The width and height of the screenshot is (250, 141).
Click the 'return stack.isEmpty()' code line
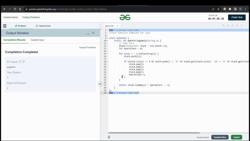coord(144,85)
